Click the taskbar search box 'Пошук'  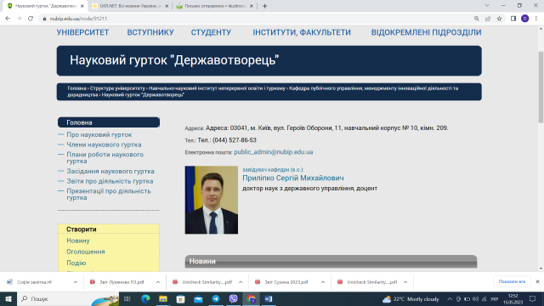pos(68,298)
